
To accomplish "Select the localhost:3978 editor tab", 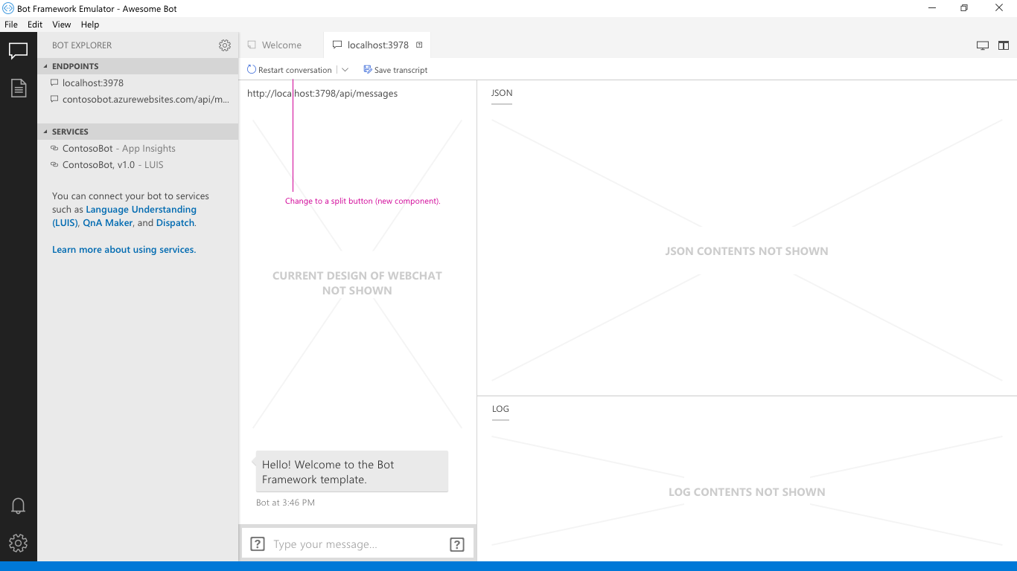I will (377, 45).
